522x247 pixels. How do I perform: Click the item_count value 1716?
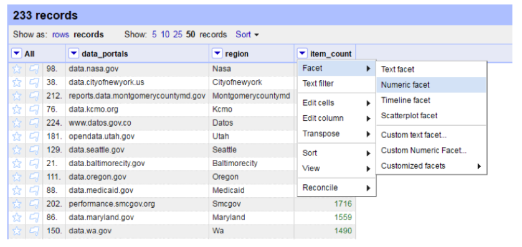[x=343, y=204]
